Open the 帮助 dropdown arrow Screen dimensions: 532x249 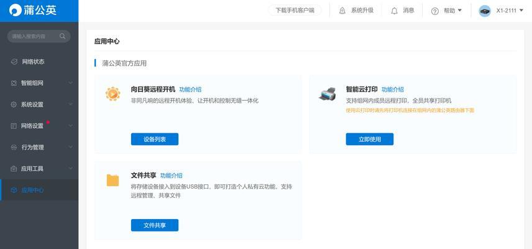pyautogui.click(x=460, y=10)
